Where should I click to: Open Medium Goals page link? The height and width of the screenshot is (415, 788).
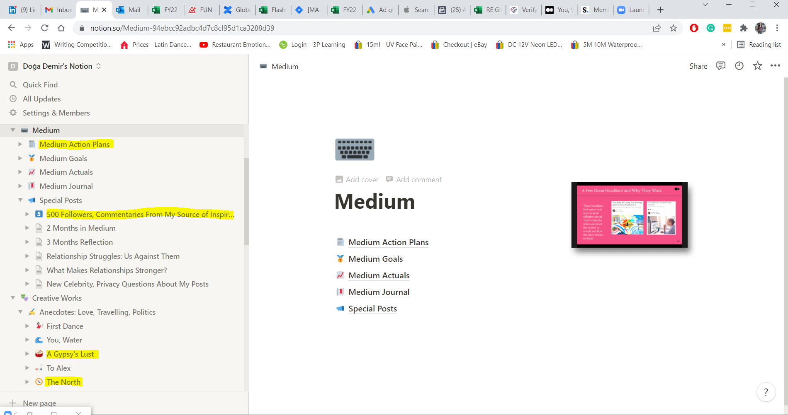376,259
